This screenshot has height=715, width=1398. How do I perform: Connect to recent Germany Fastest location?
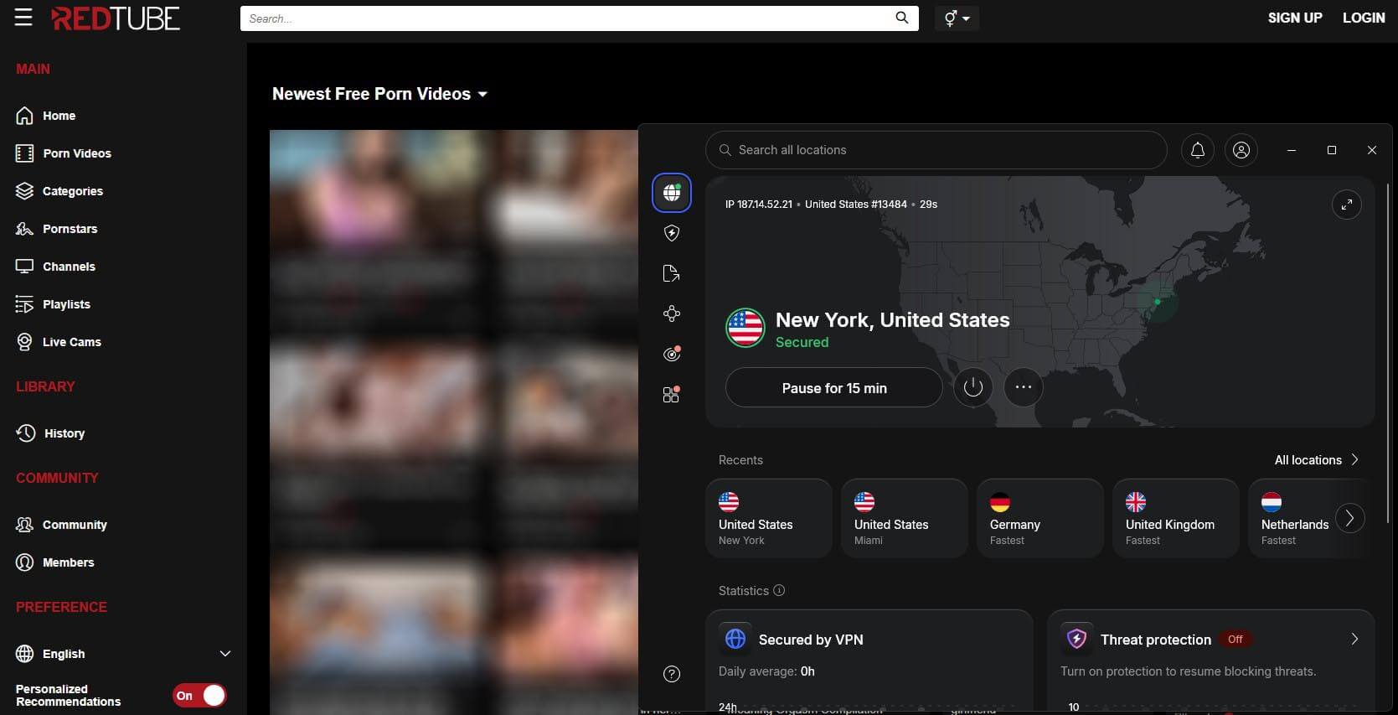(x=1040, y=518)
